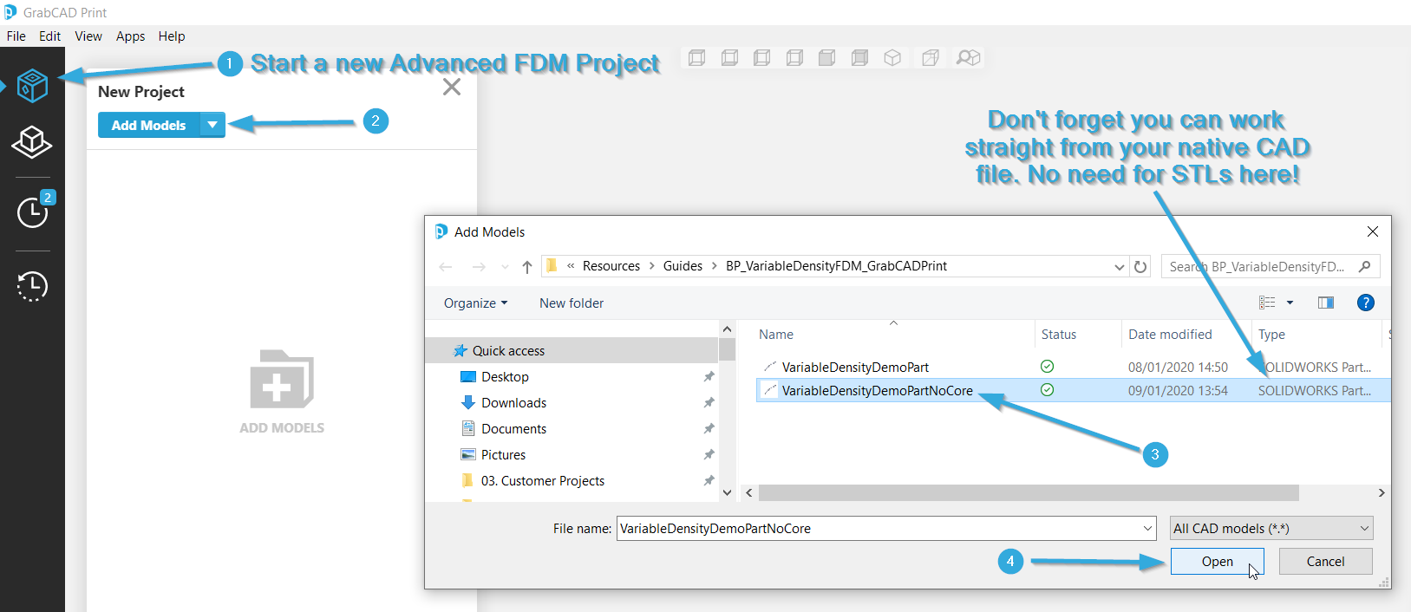This screenshot has width=1411, height=612.
Task: Select the front view shaded cube icon
Action: (x=827, y=58)
